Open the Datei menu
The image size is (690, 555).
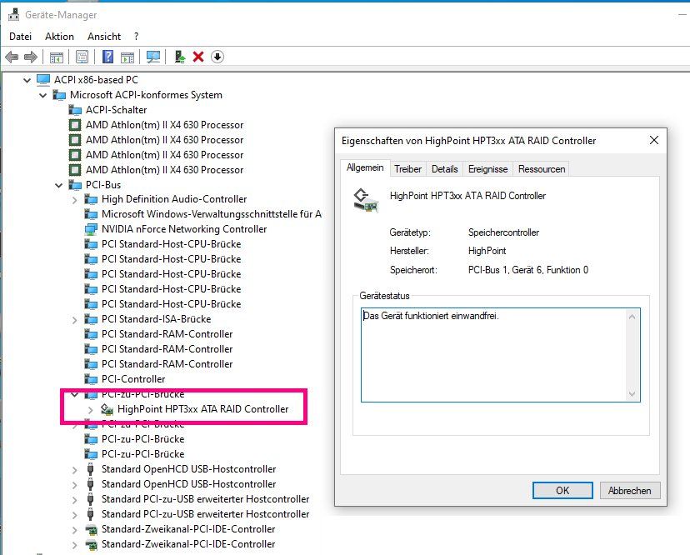20,37
